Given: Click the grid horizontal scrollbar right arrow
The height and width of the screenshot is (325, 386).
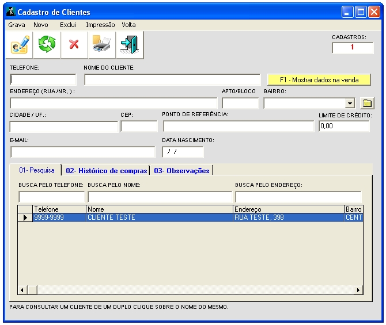Looking at the screenshot, I should pyautogui.click(x=358, y=290).
